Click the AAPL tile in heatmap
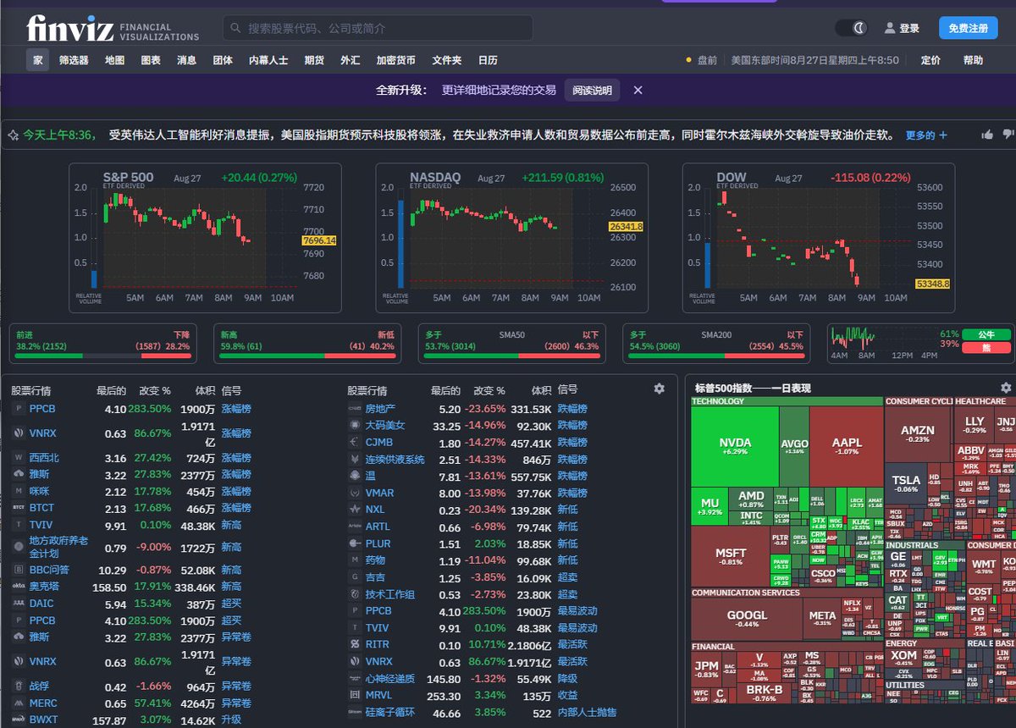 tap(846, 446)
